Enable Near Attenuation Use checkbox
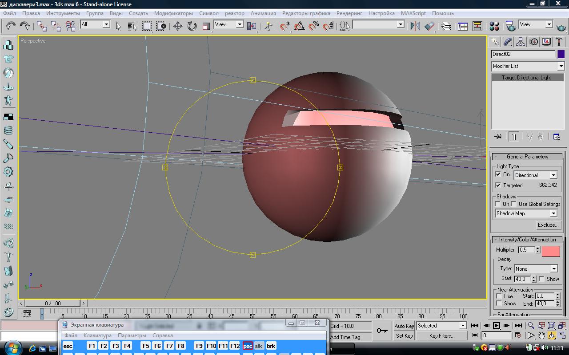This screenshot has width=569, height=355. (499, 296)
